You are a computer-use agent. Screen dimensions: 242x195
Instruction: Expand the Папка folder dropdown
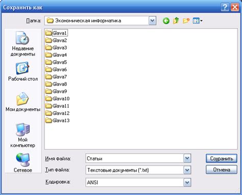point(152,21)
